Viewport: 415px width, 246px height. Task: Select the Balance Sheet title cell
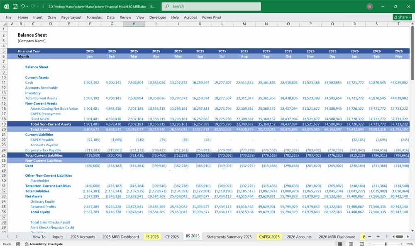click(x=32, y=35)
